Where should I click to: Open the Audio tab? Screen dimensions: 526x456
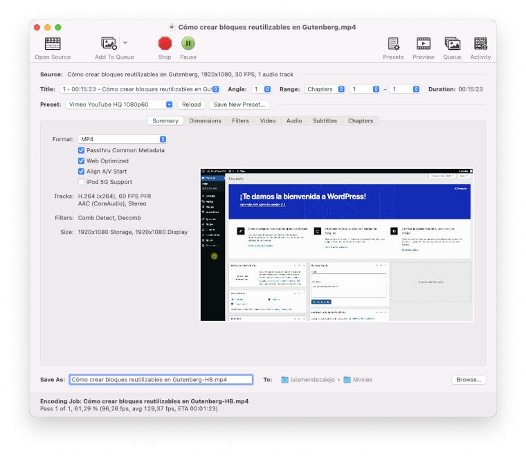pyautogui.click(x=294, y=120)
